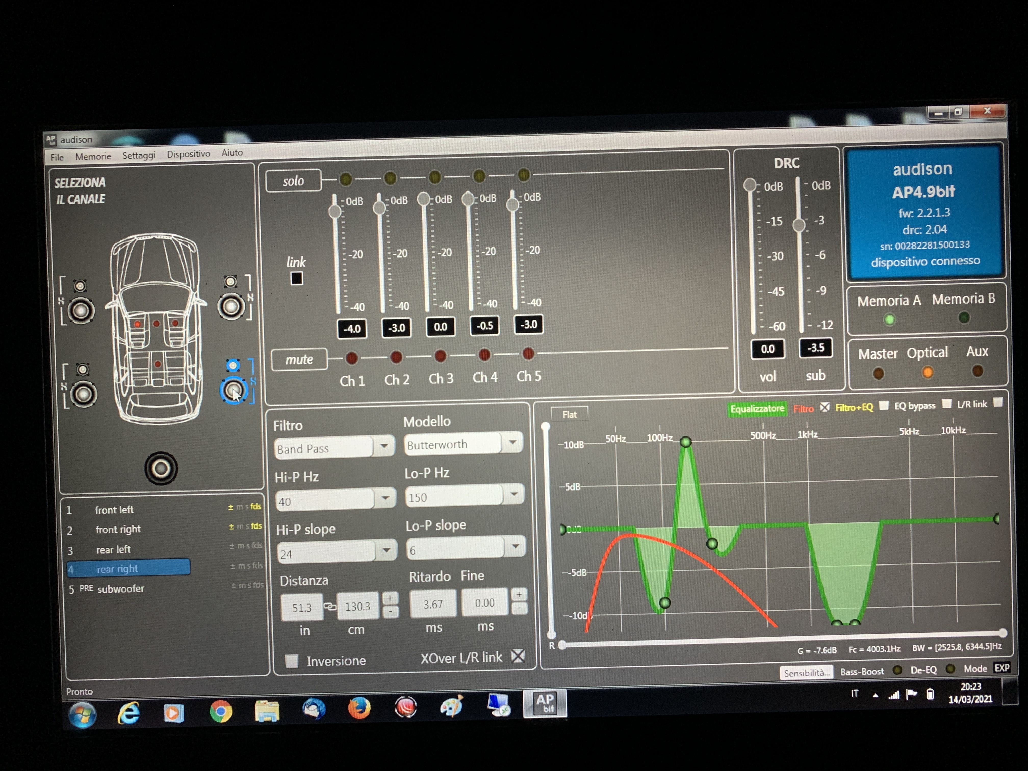
Task: Click the Action Center flag tray icon
Action: coord(911,694)
